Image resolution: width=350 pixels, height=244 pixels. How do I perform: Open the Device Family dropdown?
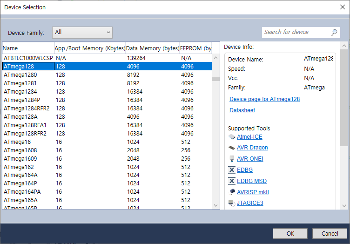click(x=82, y=33)
